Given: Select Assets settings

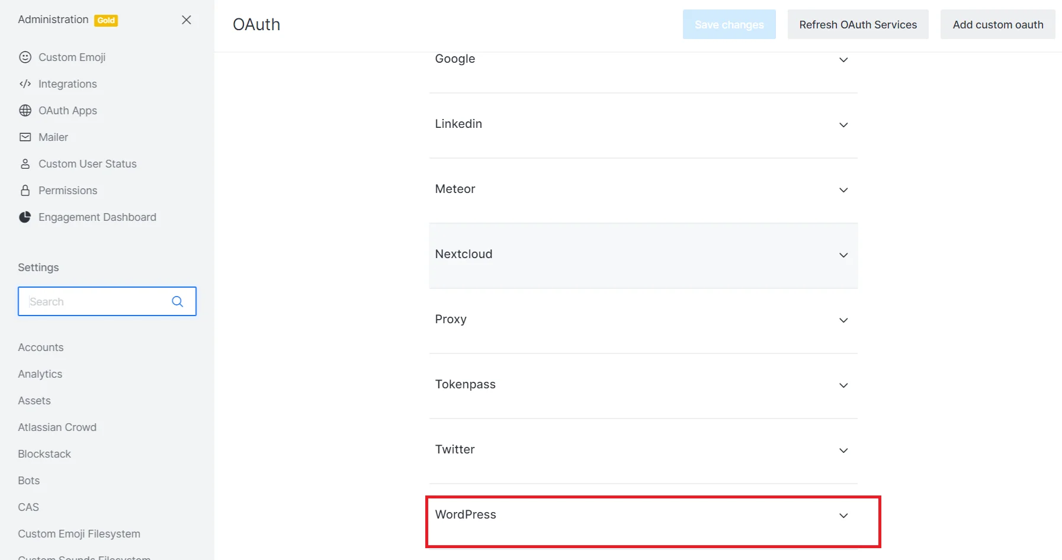Looking at the screenshot, I should point(34,400).
